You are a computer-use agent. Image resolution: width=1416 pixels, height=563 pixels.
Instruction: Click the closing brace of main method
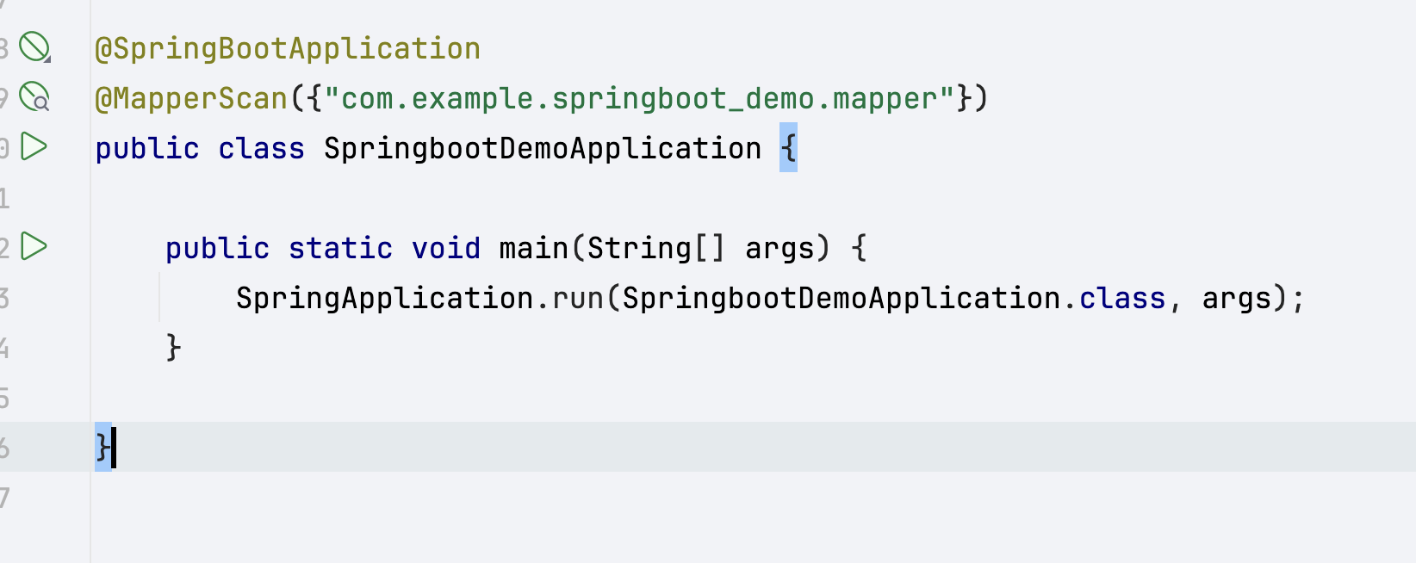174,348
